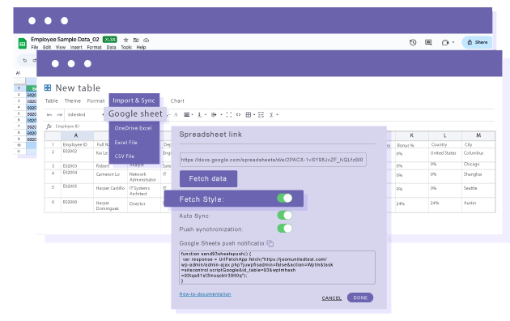This screenshot has height=321, width=510.
Task: Toggle the Fetch Style switch
Action: 285,199
